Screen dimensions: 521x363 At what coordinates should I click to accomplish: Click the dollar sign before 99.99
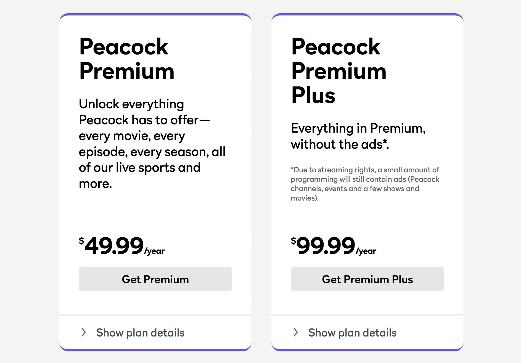[293, 241]
